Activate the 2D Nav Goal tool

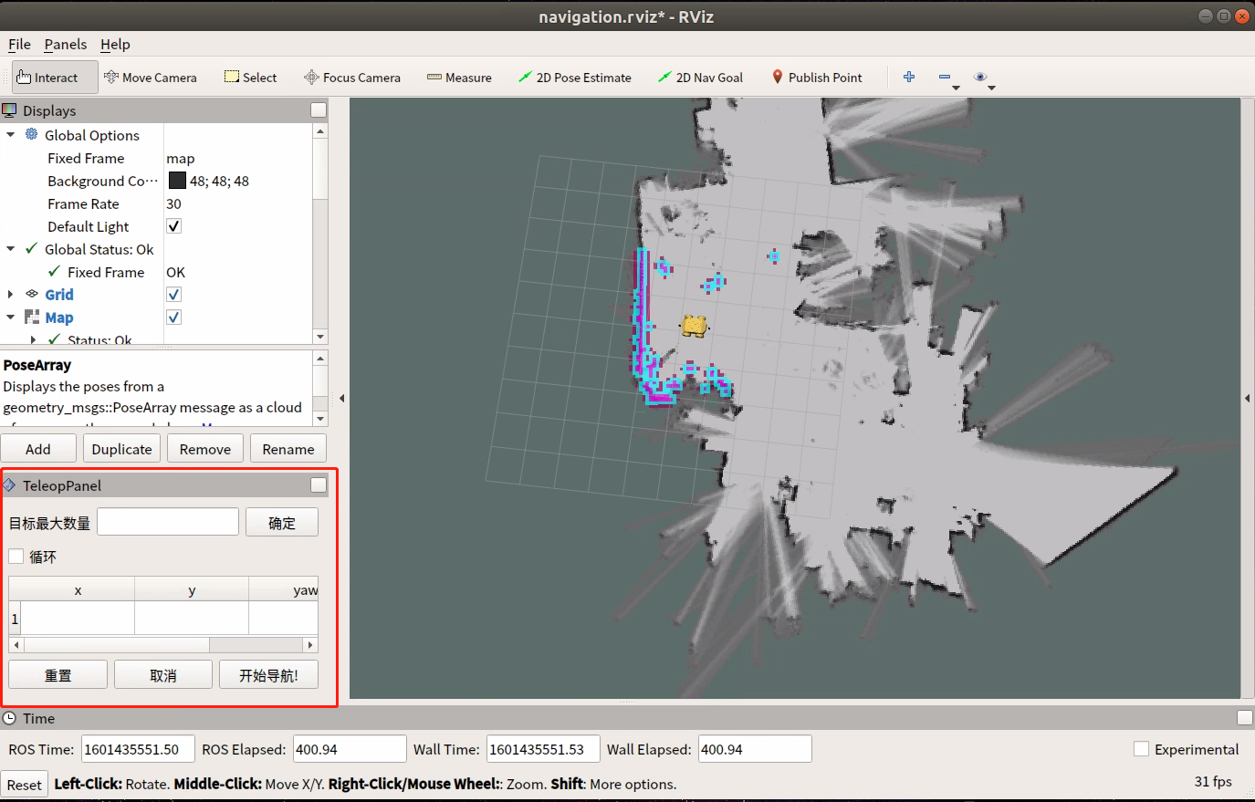click(700, 78)
